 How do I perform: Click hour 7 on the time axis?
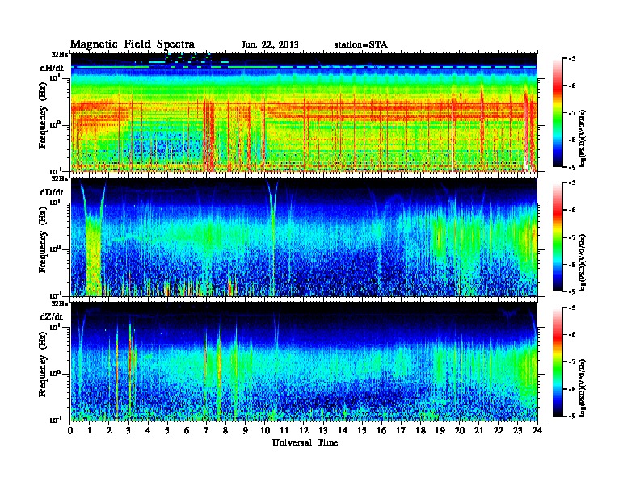(x=207, y=430)
